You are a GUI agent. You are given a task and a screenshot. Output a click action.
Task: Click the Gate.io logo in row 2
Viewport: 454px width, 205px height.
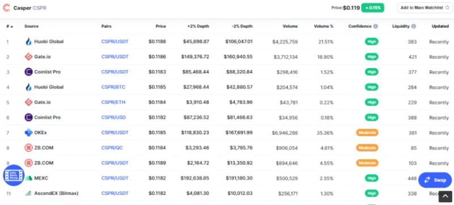(28, 57)
